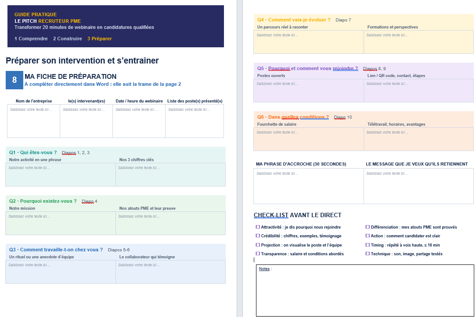Click the text field under Nom de l'entreprise
This screenshot has height=317, width=476.
(34, 121)
